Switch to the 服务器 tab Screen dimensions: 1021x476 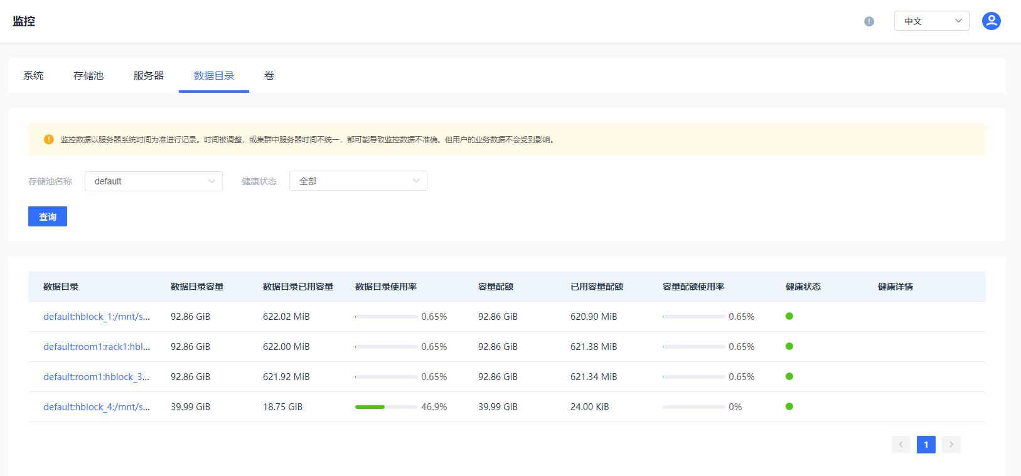(149, 76)
